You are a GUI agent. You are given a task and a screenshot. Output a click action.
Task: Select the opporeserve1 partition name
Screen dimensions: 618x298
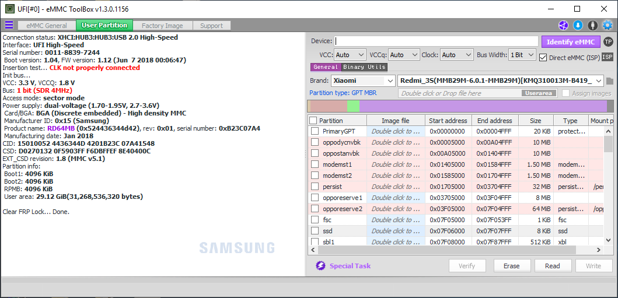pos(342,197)
